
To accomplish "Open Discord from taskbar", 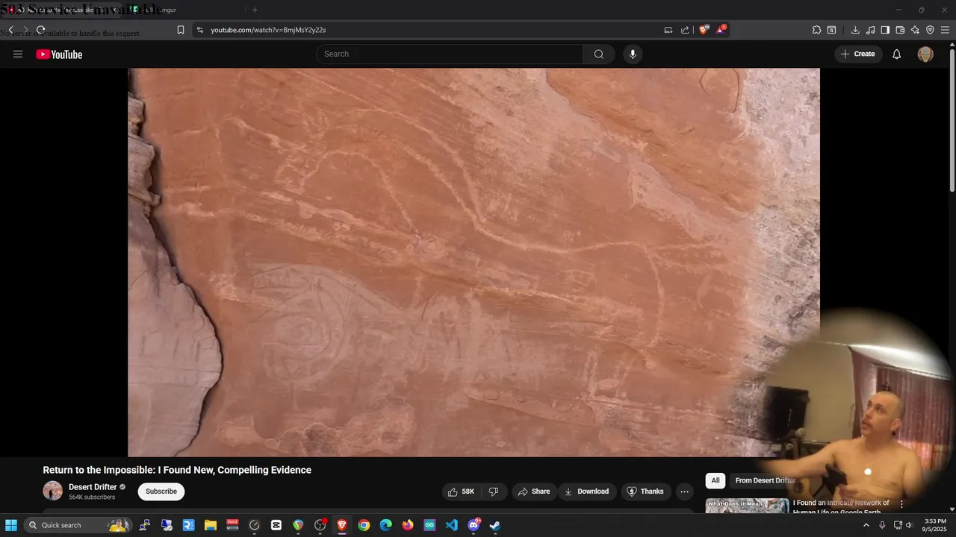I will pos(474,525).
